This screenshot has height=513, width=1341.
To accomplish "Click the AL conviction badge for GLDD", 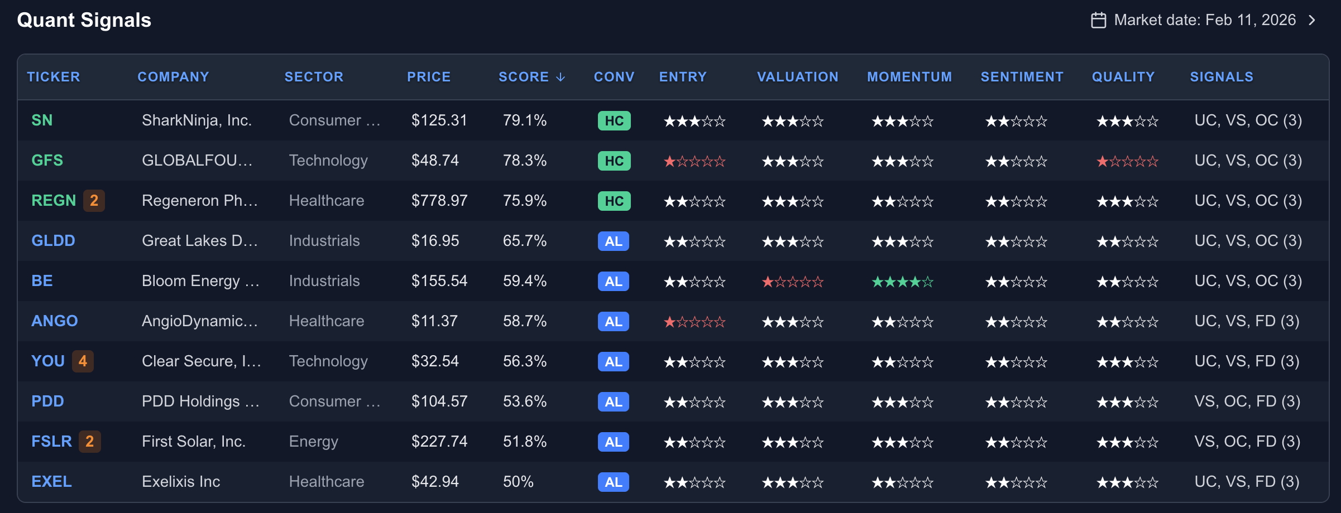I will (x=613, y=241).
